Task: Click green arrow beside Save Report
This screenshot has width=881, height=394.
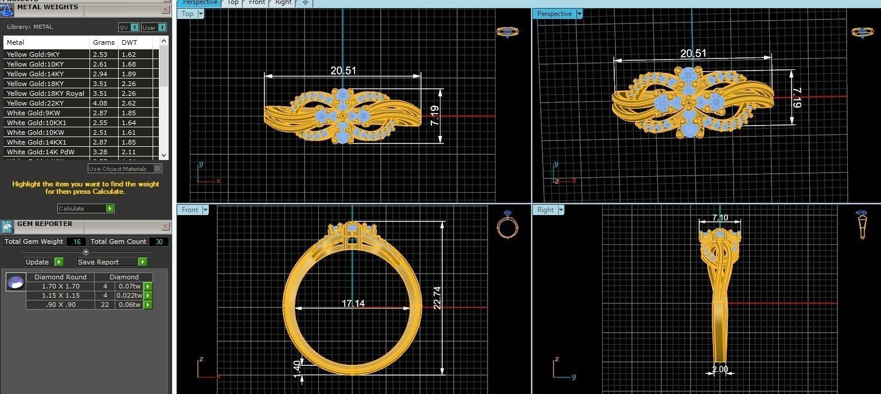Action: click(x=143, y=262)
